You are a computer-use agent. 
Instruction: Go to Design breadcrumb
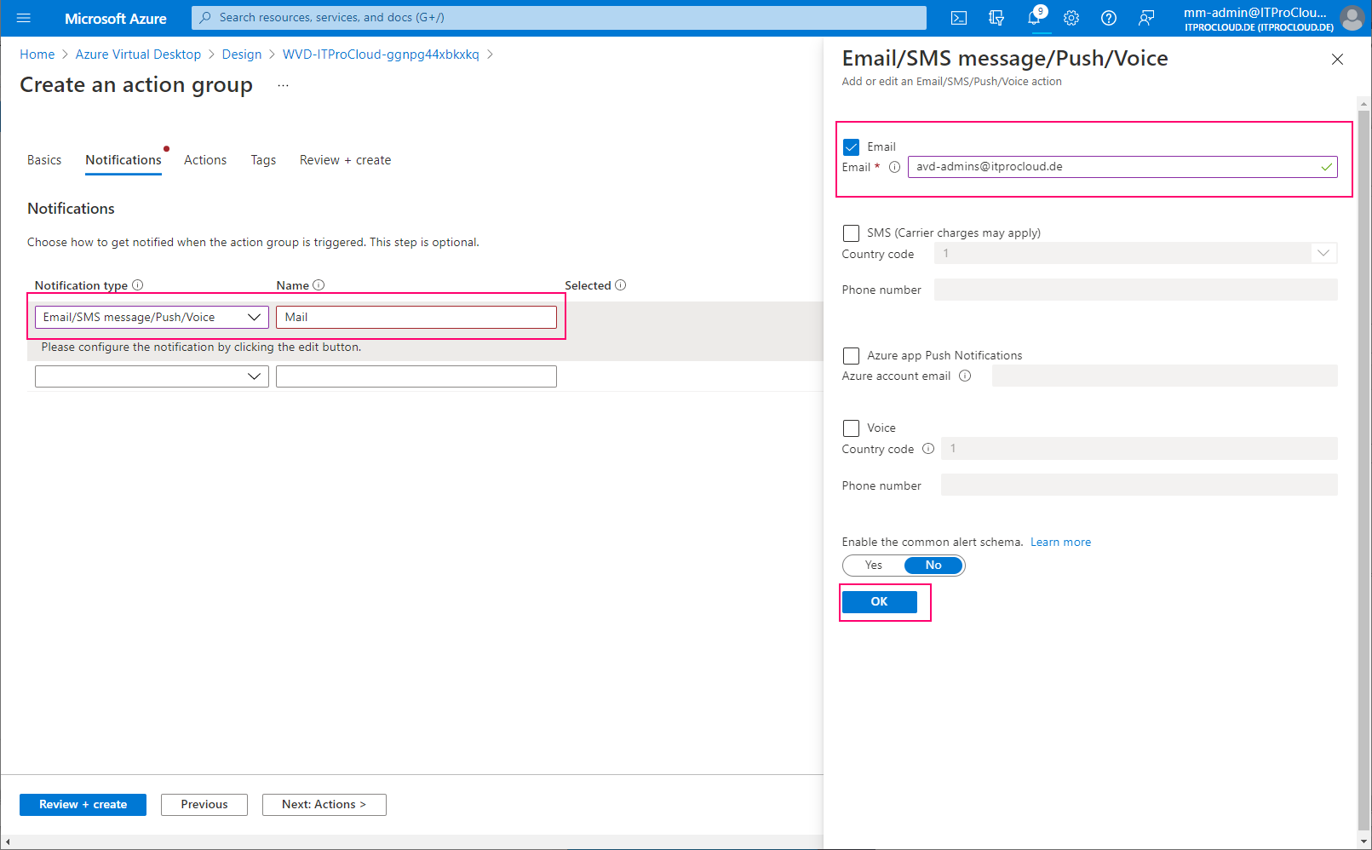point(242,55)
